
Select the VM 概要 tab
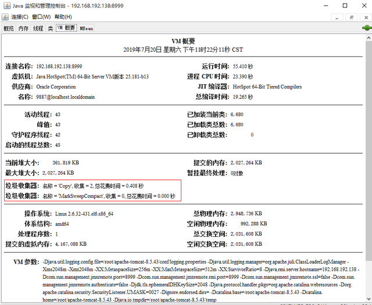click(x=66, y=28)
